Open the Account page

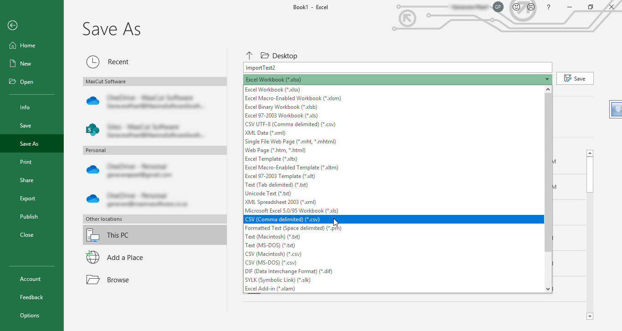coord(32,279)
